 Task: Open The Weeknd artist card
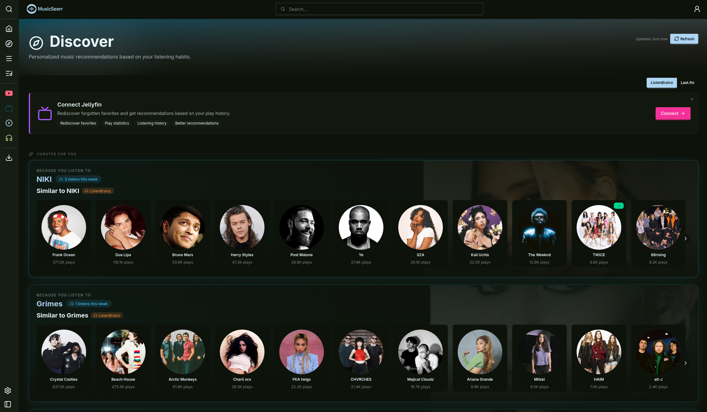539,234
